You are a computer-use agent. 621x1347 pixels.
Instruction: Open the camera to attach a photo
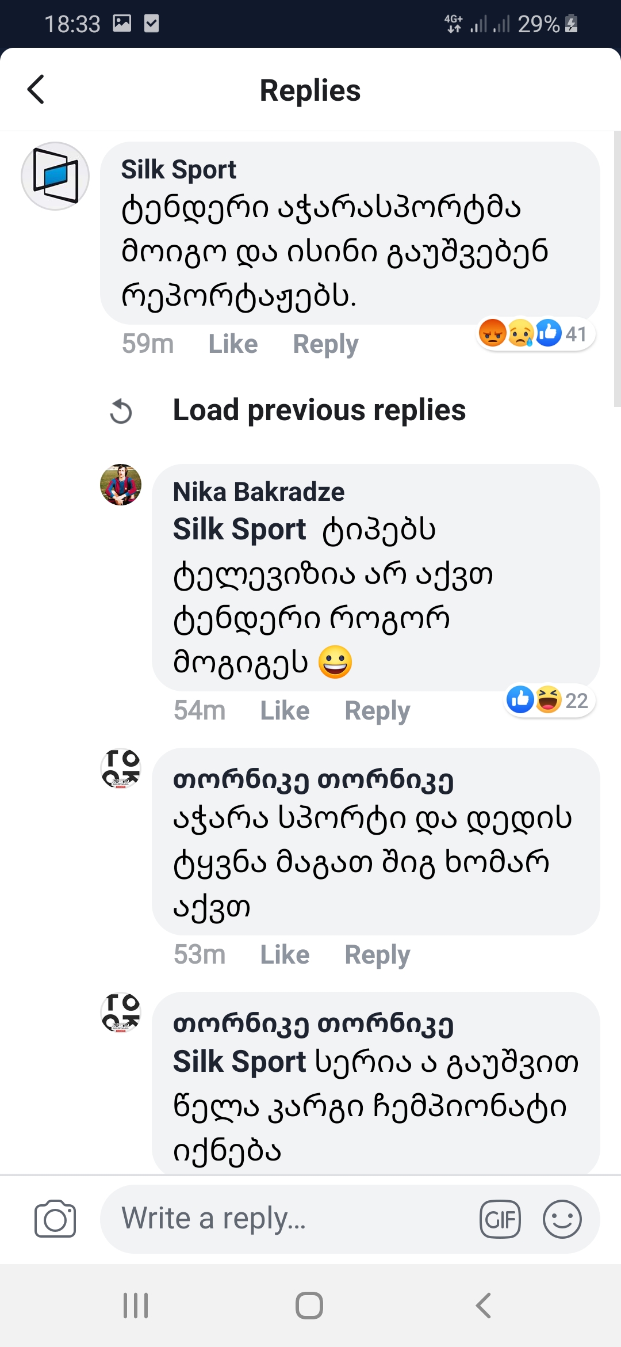pos(56,1219)
